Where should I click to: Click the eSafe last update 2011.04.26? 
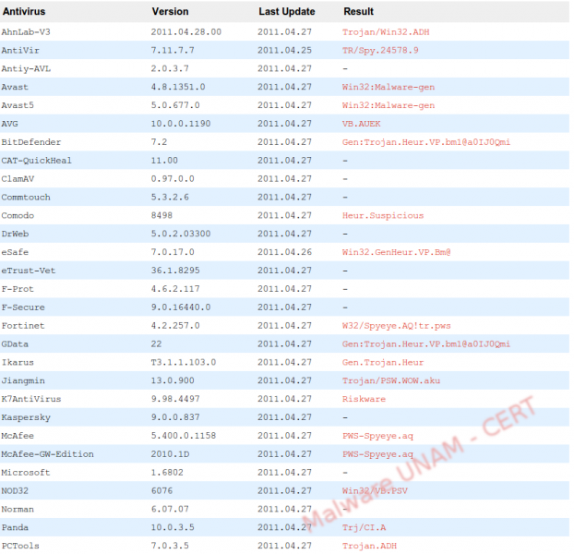(285, 252)
